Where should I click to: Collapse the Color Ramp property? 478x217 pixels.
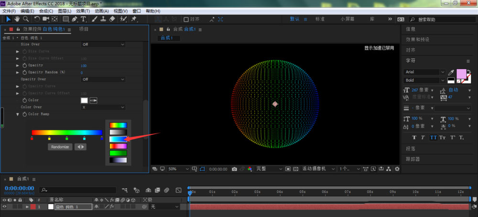(x=18, y=114)
